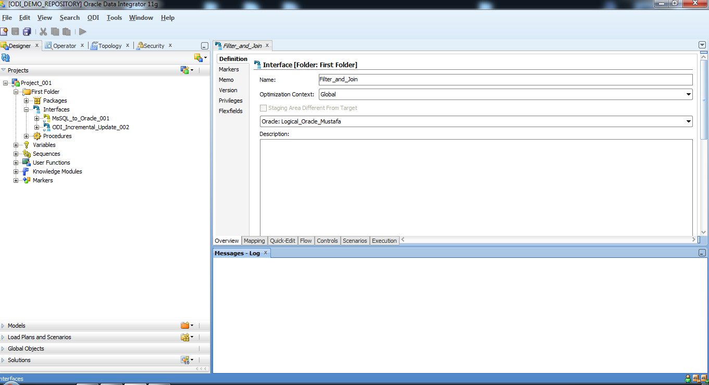Open the Privileges page in Definition sidebar
The height and width of the screenshot is (385, 709).
(x=230, y=100)
